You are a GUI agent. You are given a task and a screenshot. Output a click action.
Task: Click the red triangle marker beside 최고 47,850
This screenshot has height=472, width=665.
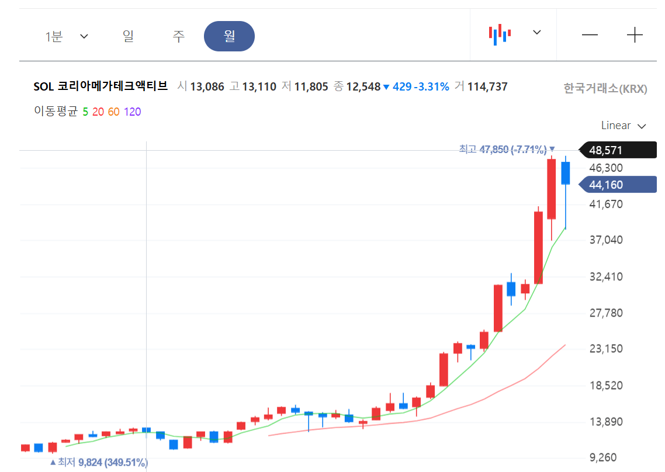click(552, 150)
